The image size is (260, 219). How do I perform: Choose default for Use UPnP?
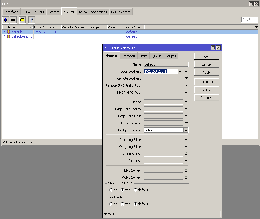[x=135, y=204]
